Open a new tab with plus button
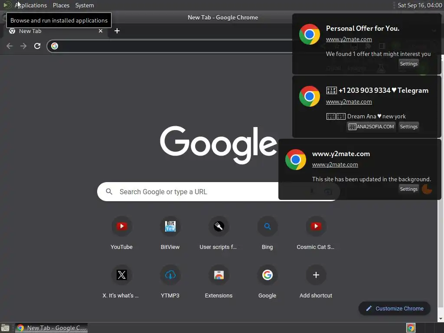The width and height of the screenshot is (444, 333). (x=117, y=31)
